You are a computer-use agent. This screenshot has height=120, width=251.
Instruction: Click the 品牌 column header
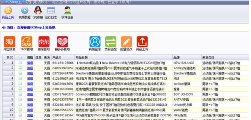tap(187, 58)
